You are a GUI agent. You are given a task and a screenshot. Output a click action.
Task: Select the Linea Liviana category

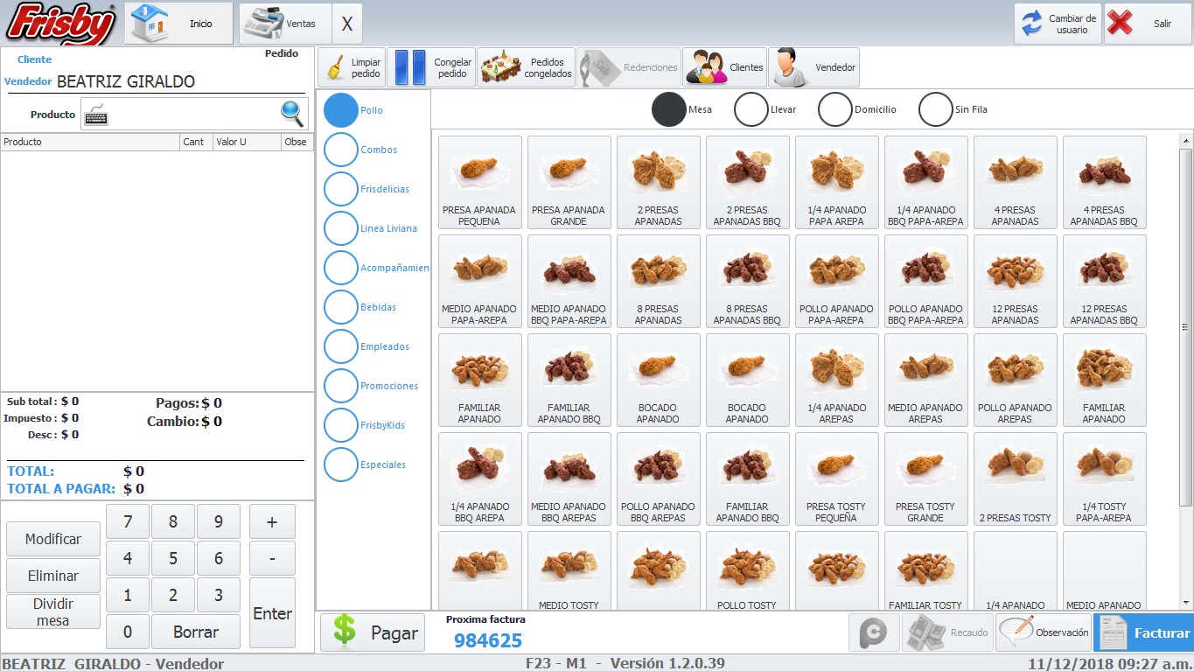341,228
